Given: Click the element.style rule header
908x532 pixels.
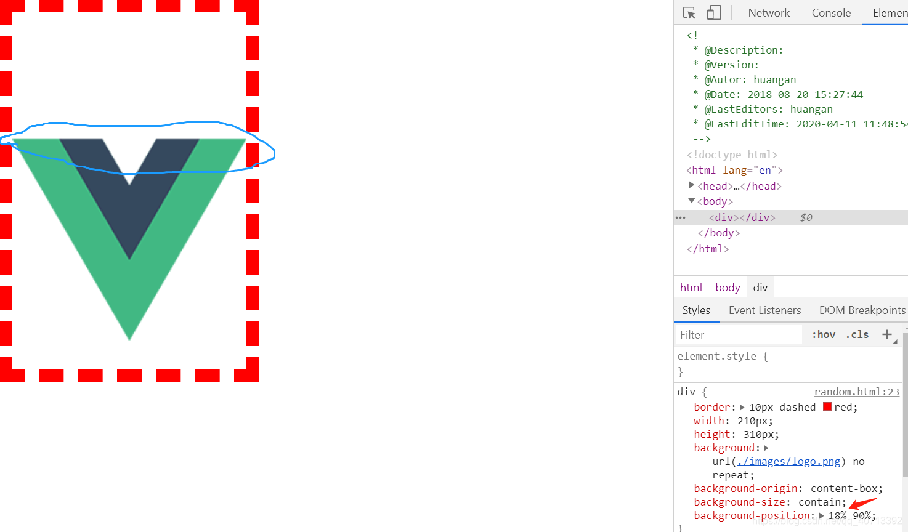Looking at the screenshot, I should (722, 356).
